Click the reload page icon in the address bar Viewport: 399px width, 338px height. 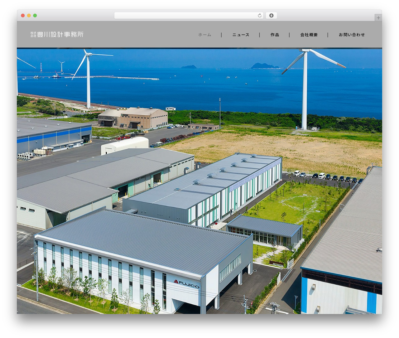(260, 16)
